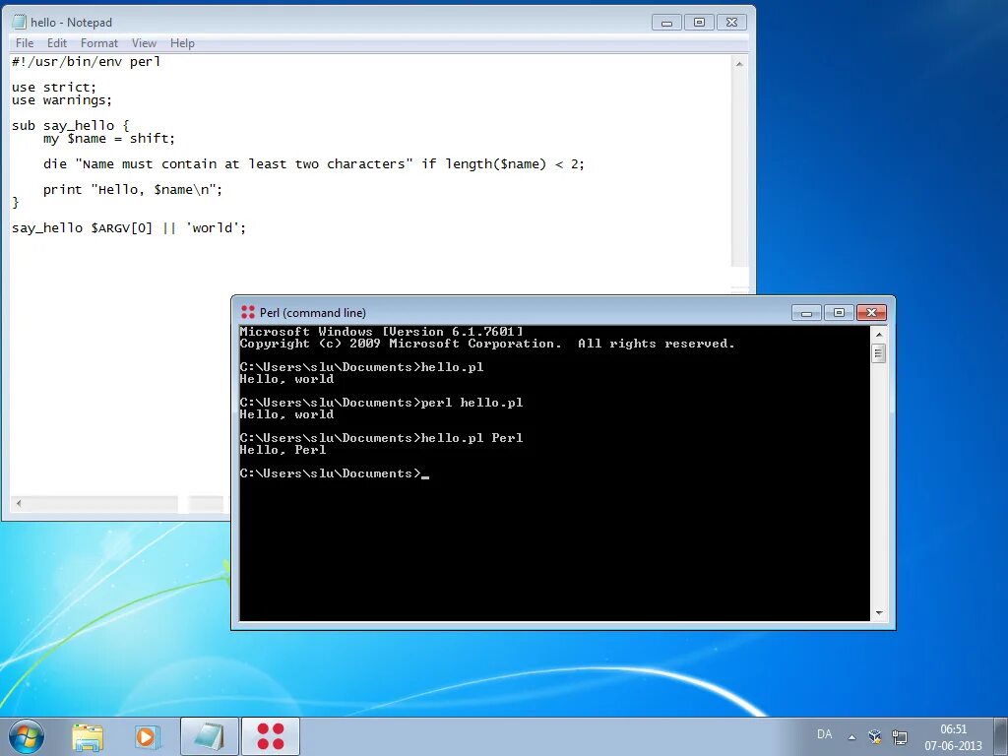Click 'hello.pl Perl' command in console

472,438
